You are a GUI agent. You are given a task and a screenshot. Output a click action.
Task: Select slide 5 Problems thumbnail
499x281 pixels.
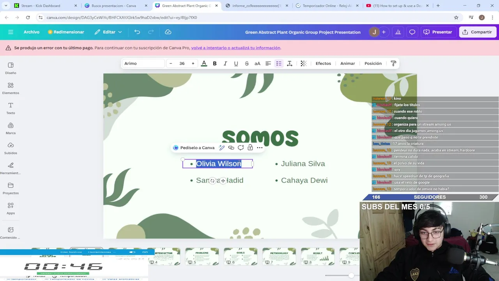pyautogui.click(x=202, y=256)
